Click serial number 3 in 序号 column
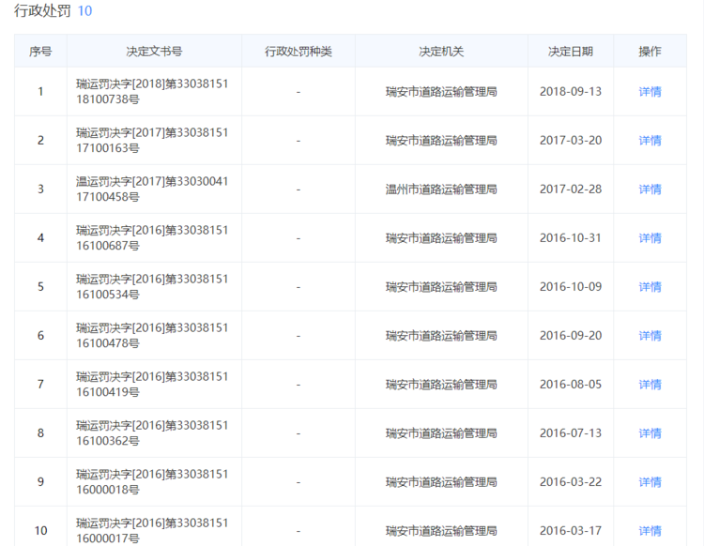704x546 pixels. coord(40,190)
